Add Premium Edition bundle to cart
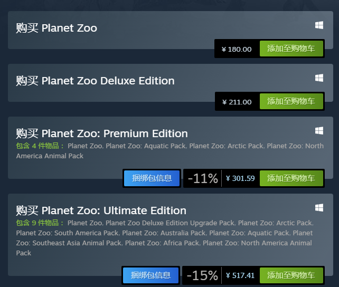The image size is (339, 287). pos(291,178)
